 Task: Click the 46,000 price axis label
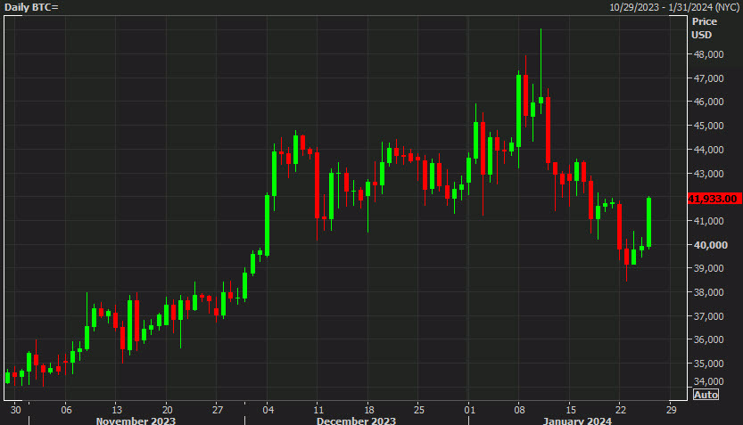click(x=708, y=102)
